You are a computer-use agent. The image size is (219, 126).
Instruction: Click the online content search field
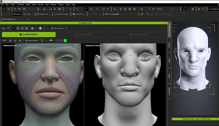coord(165,14)
